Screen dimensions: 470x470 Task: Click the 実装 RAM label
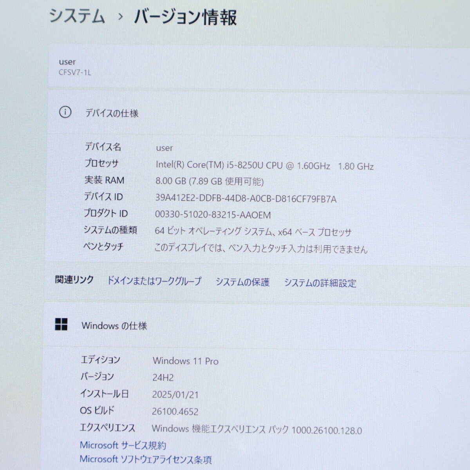pyautogui.click(x=104, y=180)
